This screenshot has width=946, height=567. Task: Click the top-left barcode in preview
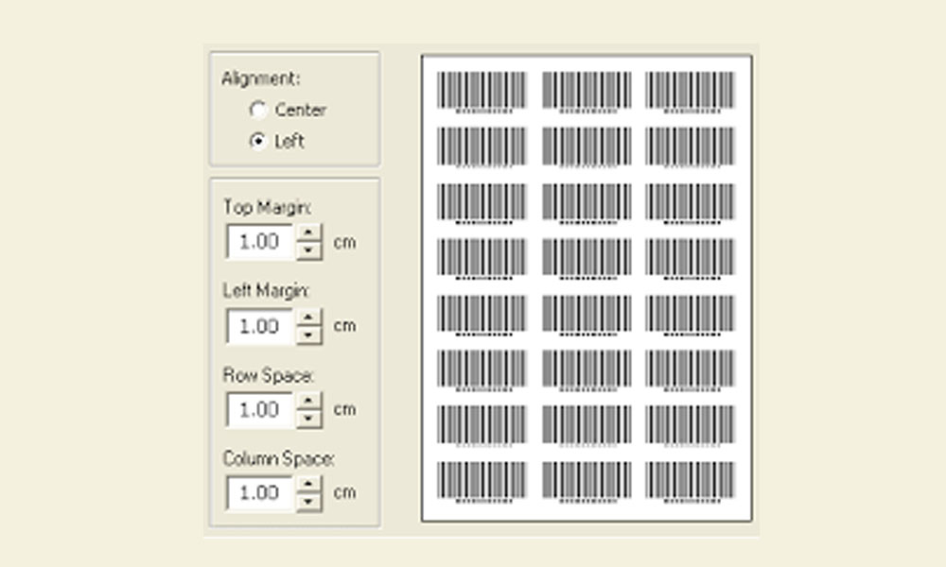click(482, 91)
